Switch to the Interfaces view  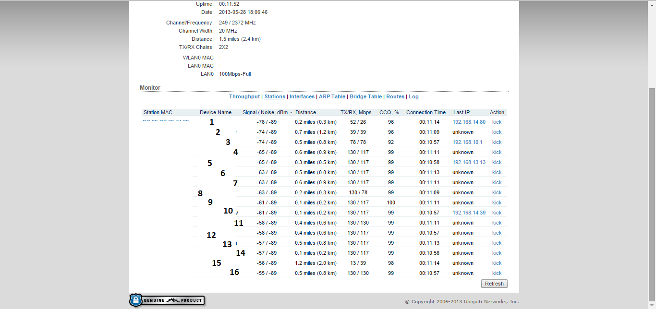pyautogui.click(x=302, y=96)
